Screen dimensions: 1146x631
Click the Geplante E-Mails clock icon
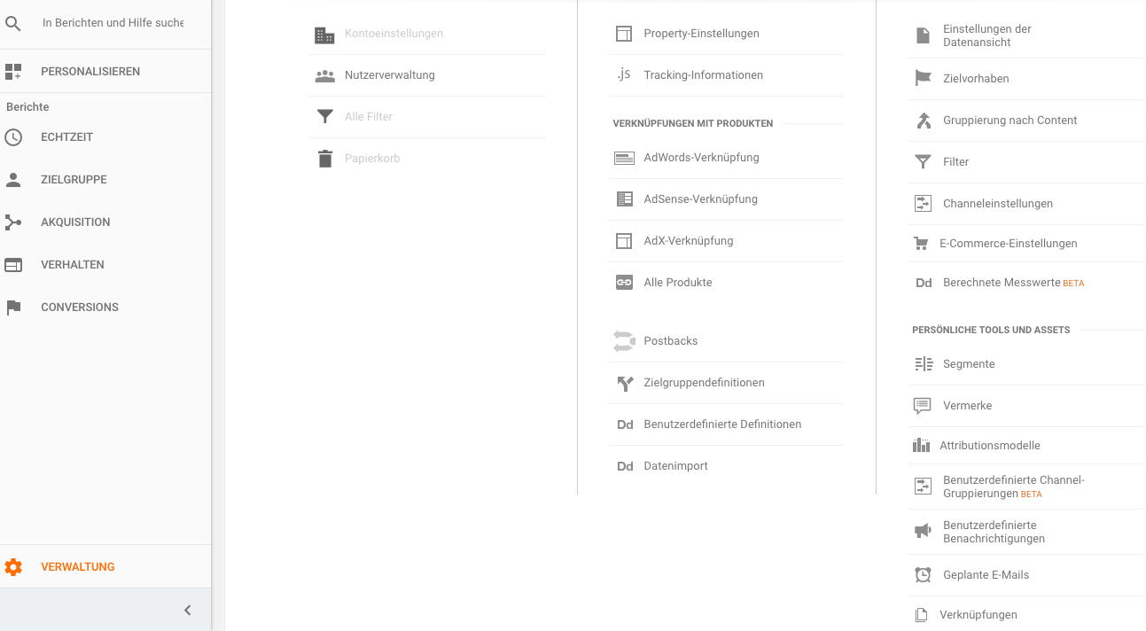[x=923, y=575]
